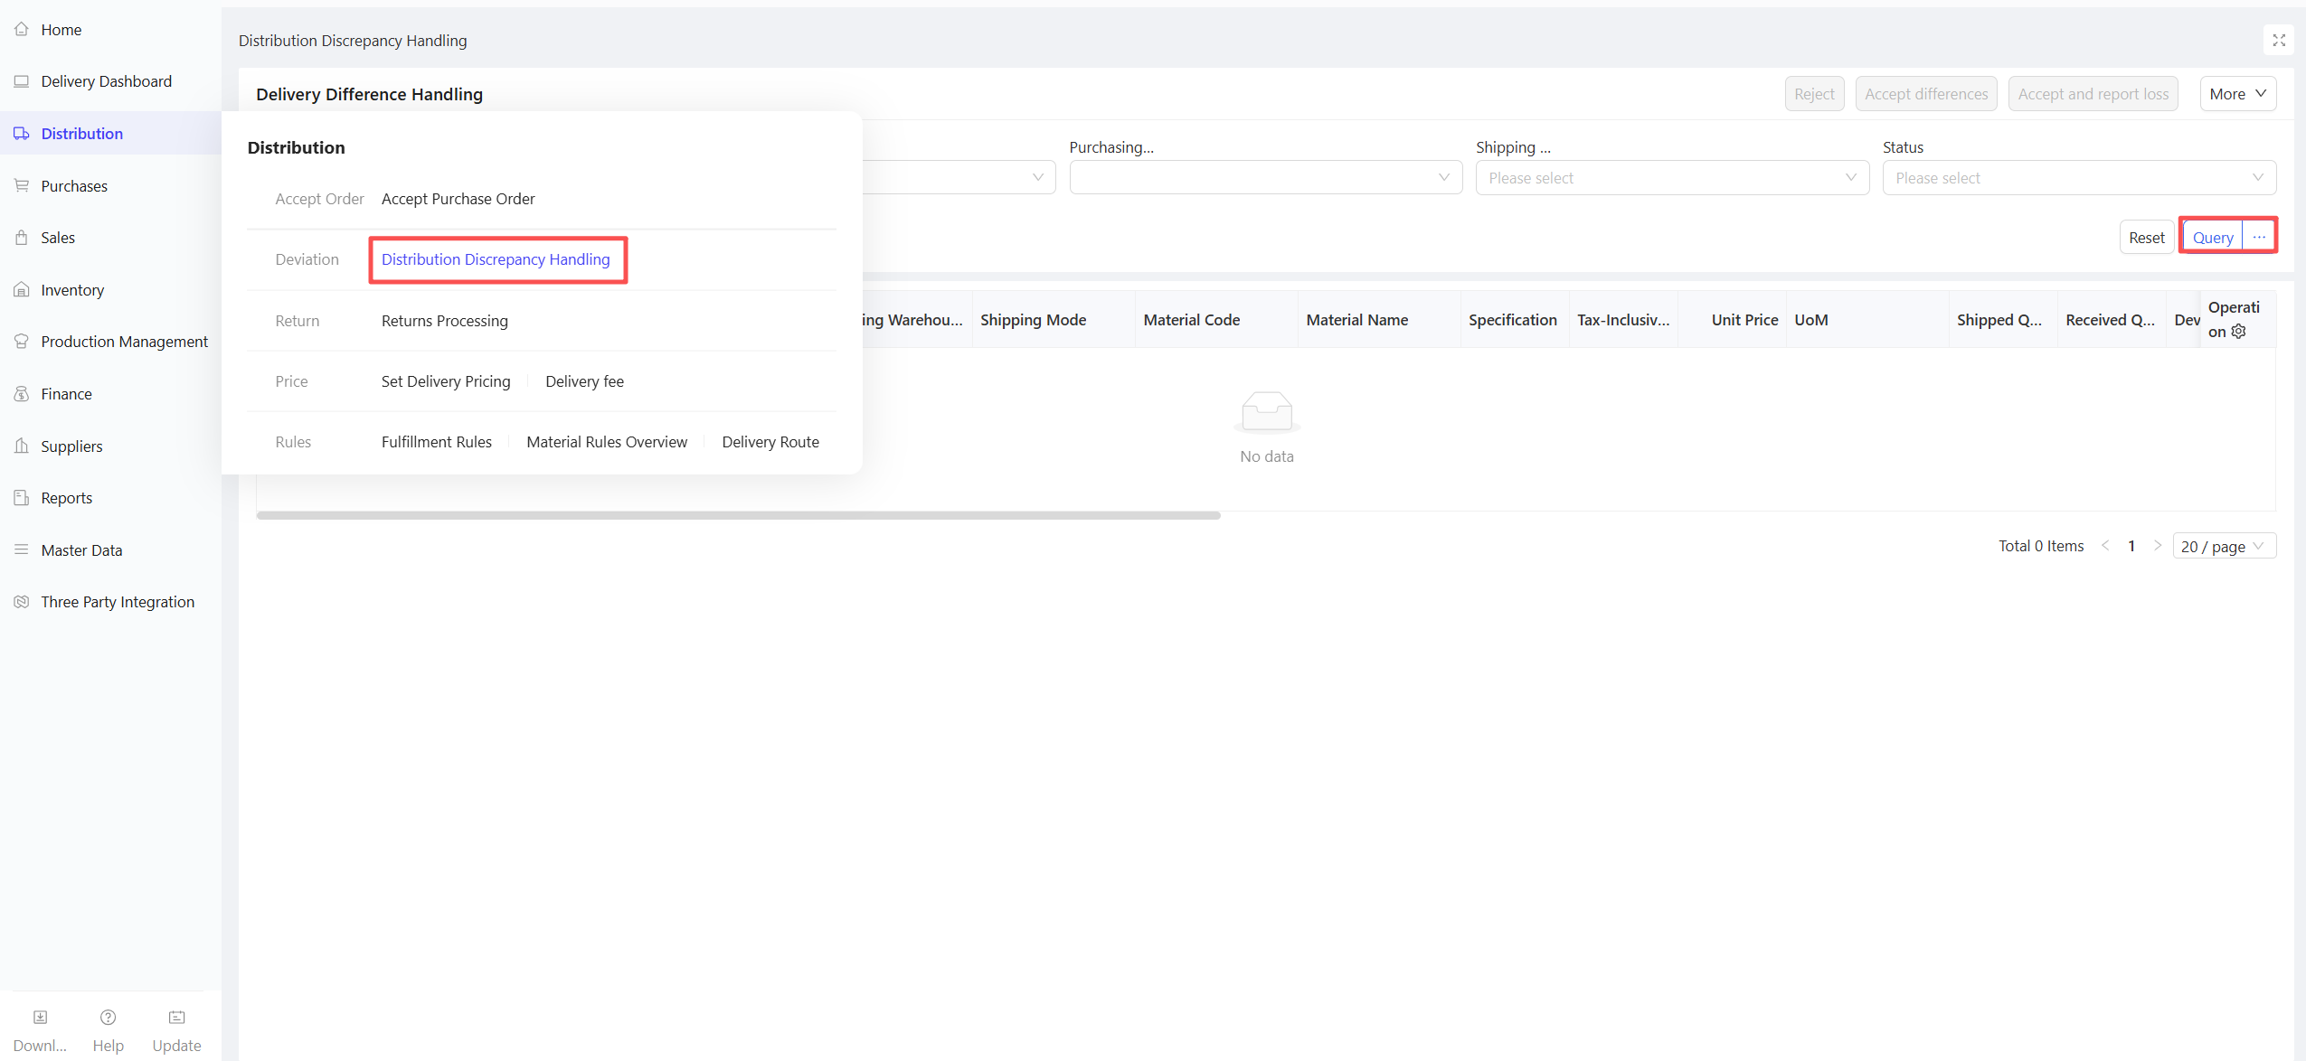Change the 20 / page size selector
Image resolution: width=2306 pixels, height=1061 pixels.
tap(2223, 547)
